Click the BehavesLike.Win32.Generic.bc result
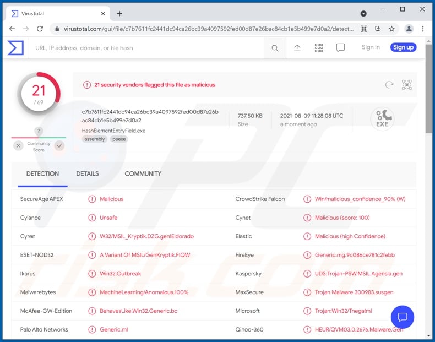435x342 pixels. [138, 311]
